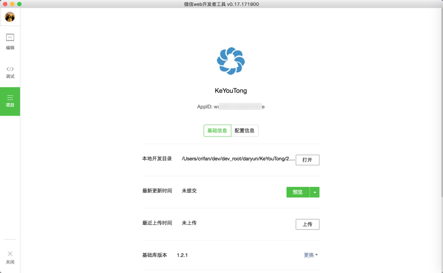Click the 未上传 status text
Image resolution: width=443 pixels, height=273 pixels.
click(x=189, y=223)
